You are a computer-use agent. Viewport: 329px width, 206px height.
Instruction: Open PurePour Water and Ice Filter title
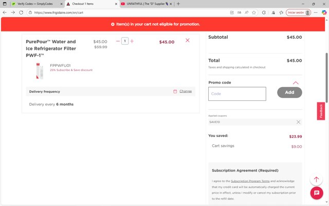(51, 48)
